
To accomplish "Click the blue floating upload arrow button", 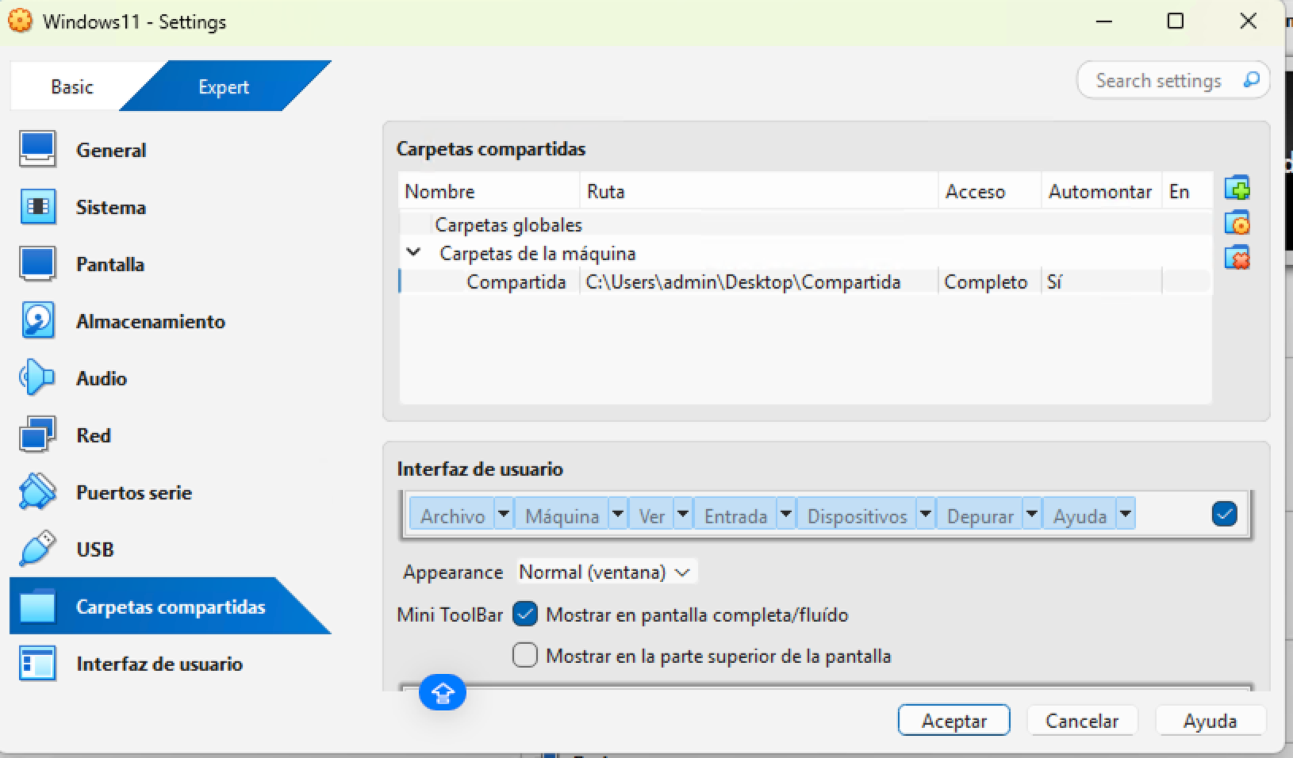I will [442, 693].
